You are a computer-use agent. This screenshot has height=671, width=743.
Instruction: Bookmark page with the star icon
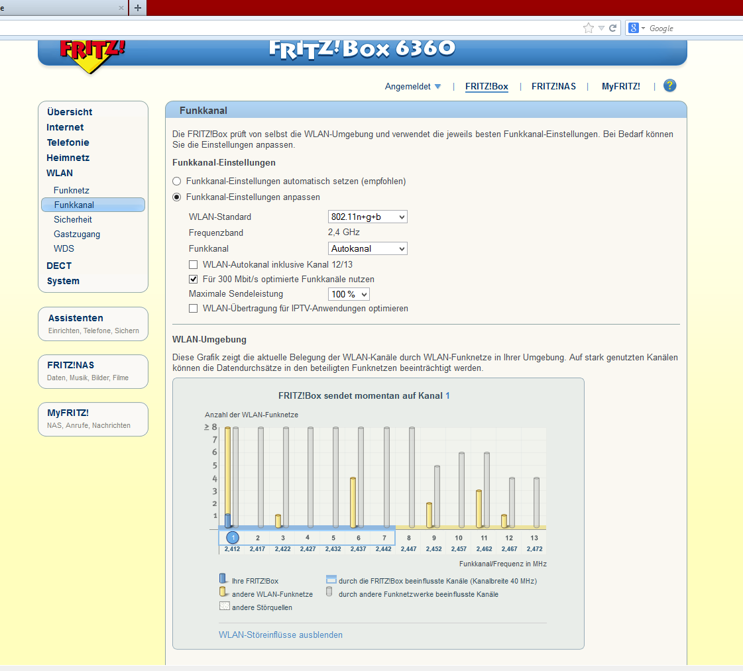588,28
